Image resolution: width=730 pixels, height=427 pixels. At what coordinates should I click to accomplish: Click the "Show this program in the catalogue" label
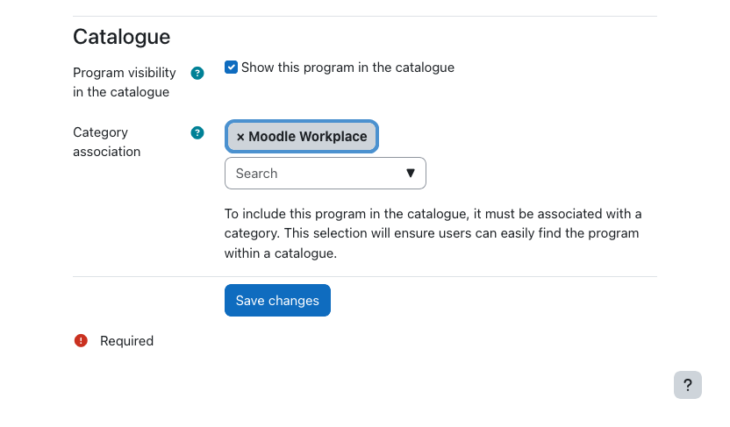coord(347,68)
